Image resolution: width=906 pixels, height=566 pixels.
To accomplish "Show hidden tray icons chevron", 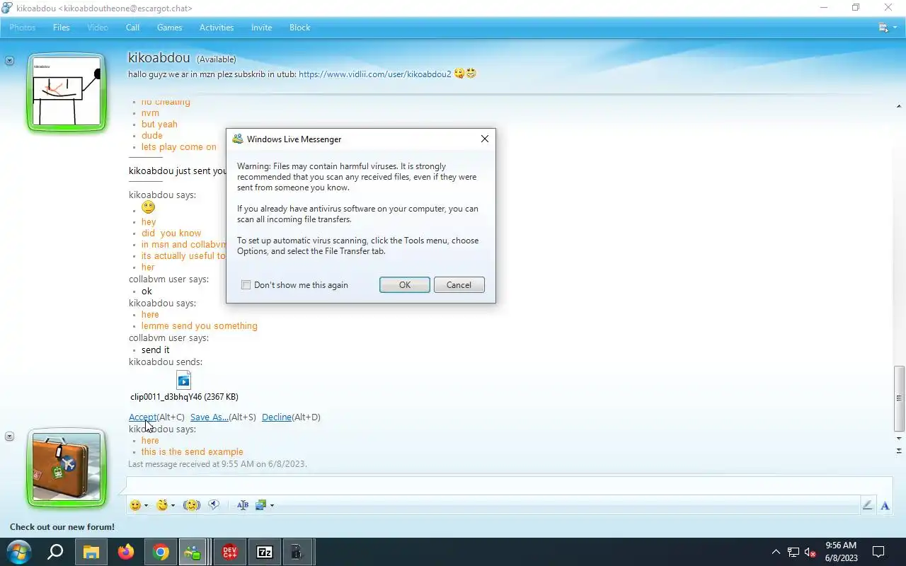I will (776, 552).
